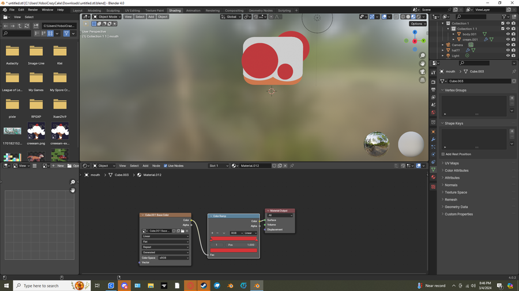The width and height of the screenshot is (519, 291).
Task: Open Slot 1 material slot dropdown
Action: 219,166
